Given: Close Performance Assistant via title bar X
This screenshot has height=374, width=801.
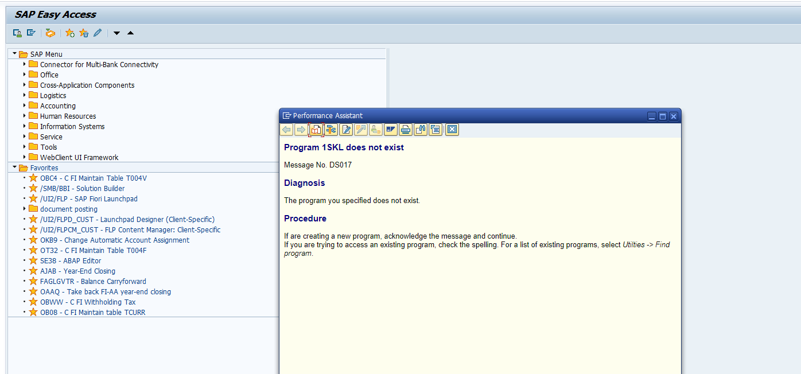Looking at the screenshot, I should pyautogui.click(x=674, y=116).
